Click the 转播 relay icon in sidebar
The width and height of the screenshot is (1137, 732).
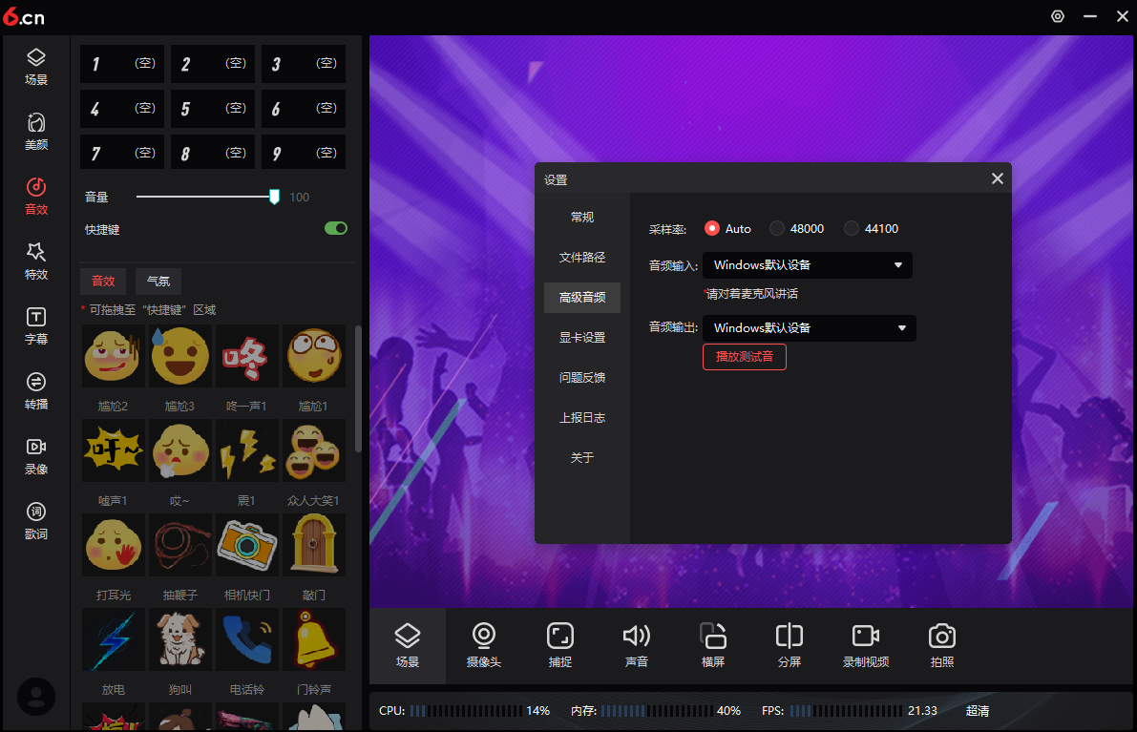36,390
